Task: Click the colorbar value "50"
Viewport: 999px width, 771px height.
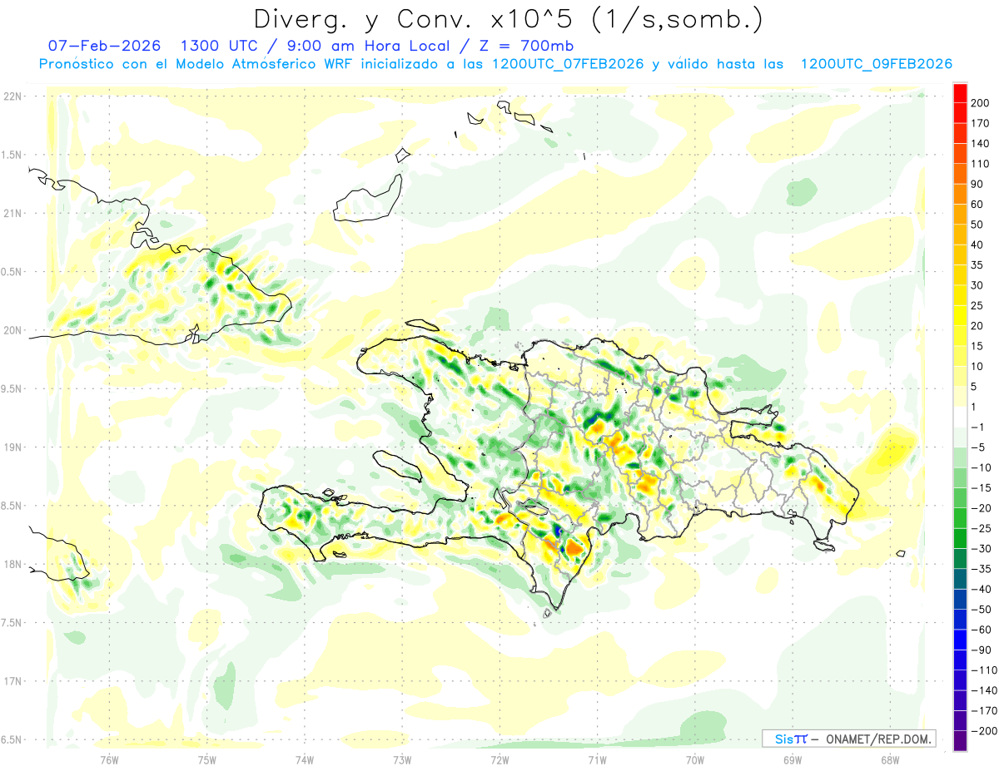Action: (x=977, y=225)
